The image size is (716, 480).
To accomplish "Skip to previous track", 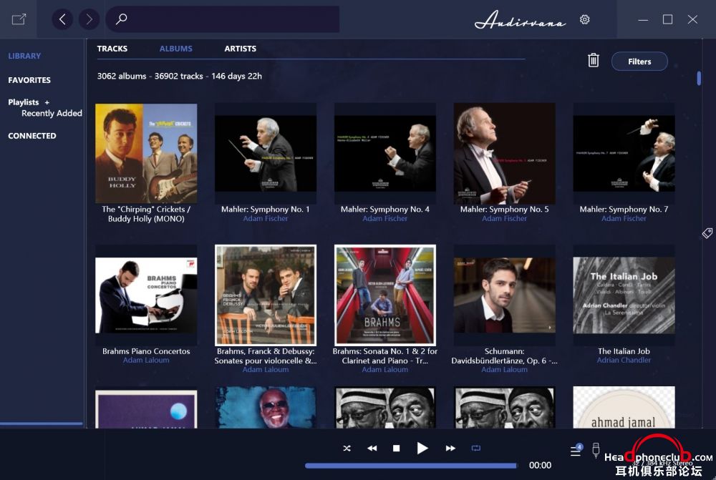I will 372,448.
